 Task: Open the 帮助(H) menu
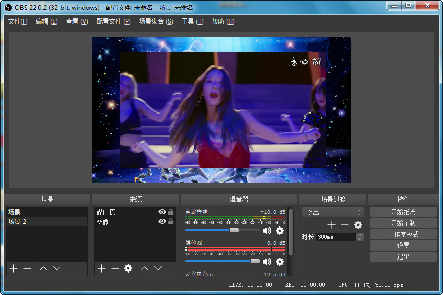(223, 21)
